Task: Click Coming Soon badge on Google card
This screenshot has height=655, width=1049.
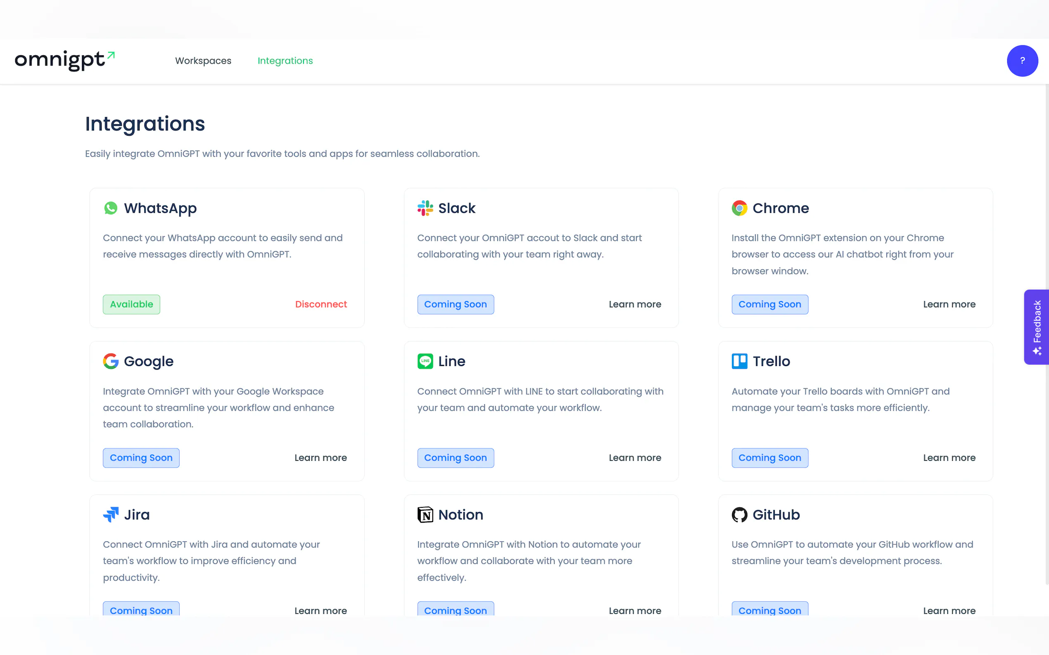Action: [x=141, y=457]
